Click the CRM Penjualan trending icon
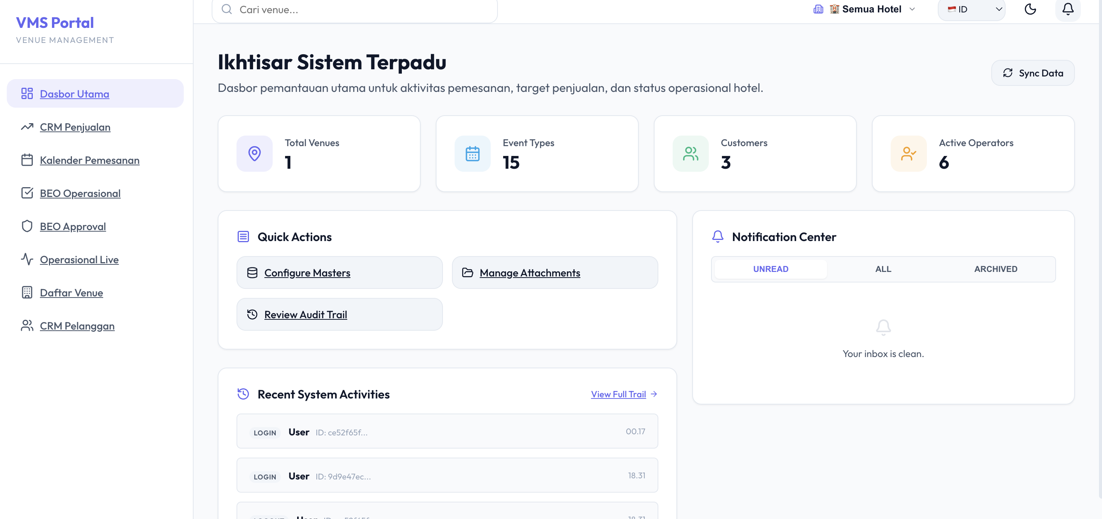Image resolution: width=1102 pixels, height=519 pixels. (x=27, y=127)
